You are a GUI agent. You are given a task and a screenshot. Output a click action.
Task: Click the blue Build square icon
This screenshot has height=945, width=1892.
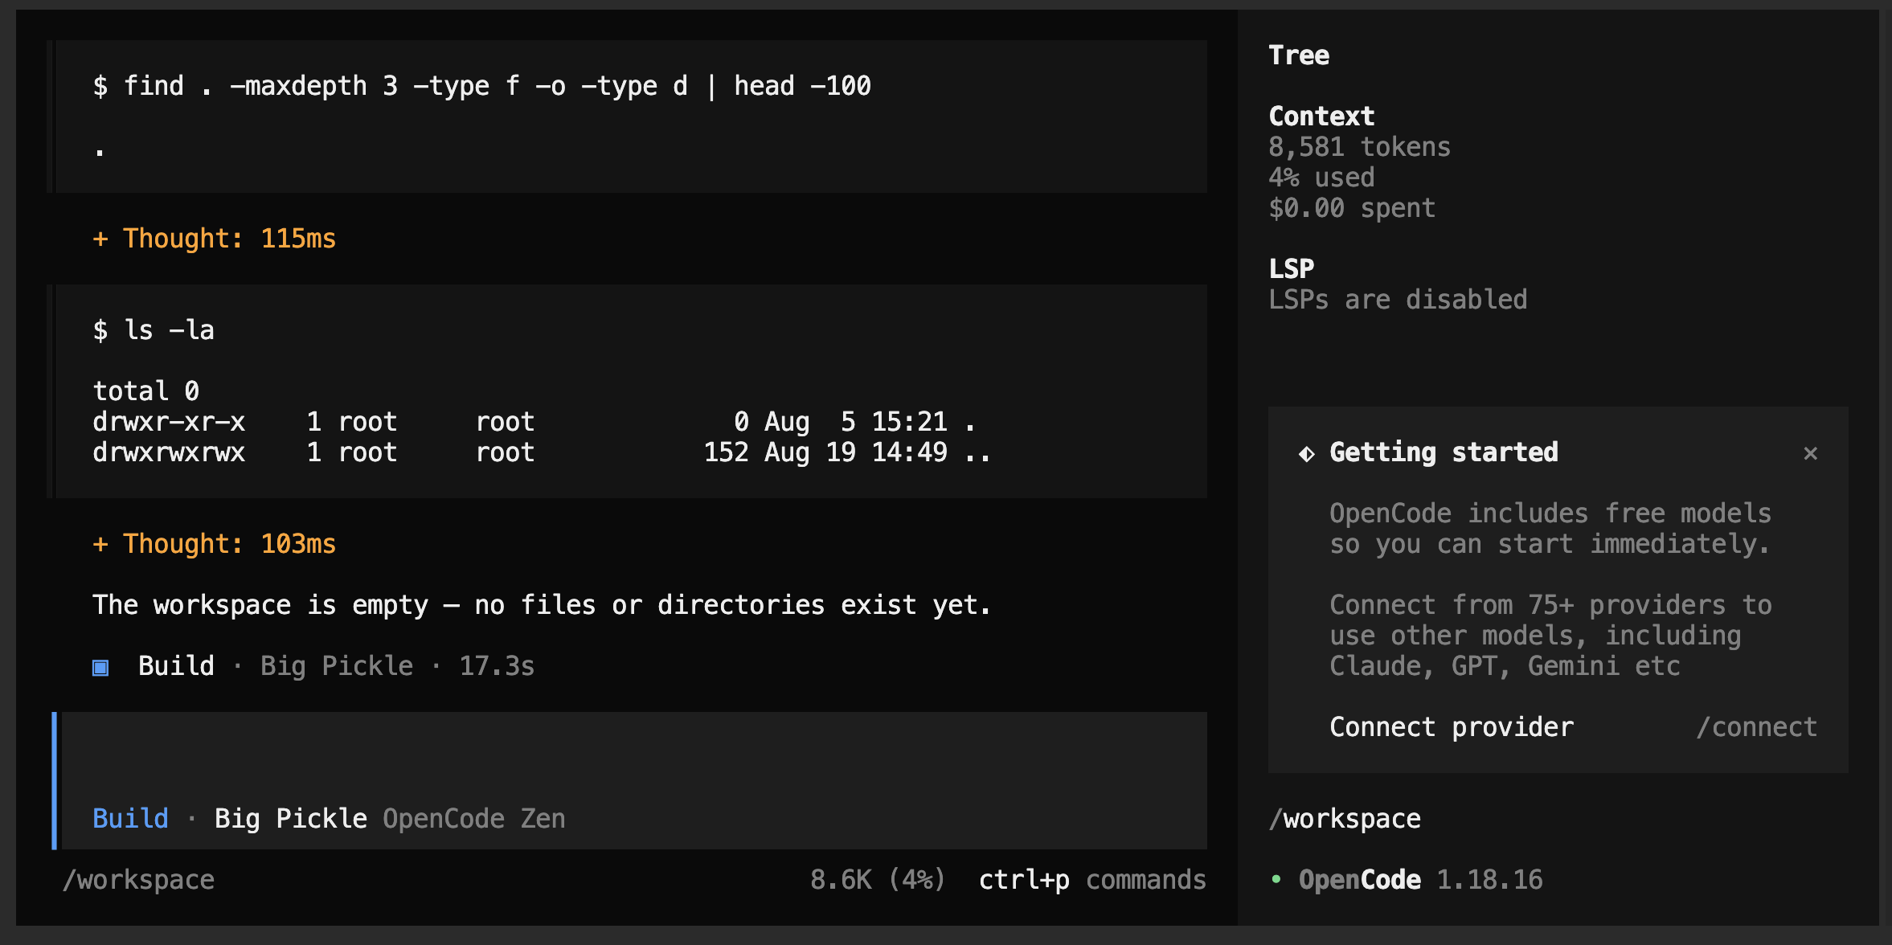(100, 667)
